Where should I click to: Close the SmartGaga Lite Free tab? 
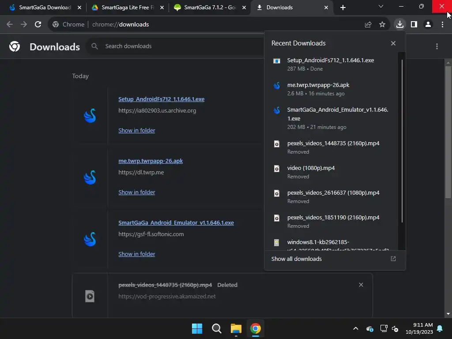pos(162,8)
